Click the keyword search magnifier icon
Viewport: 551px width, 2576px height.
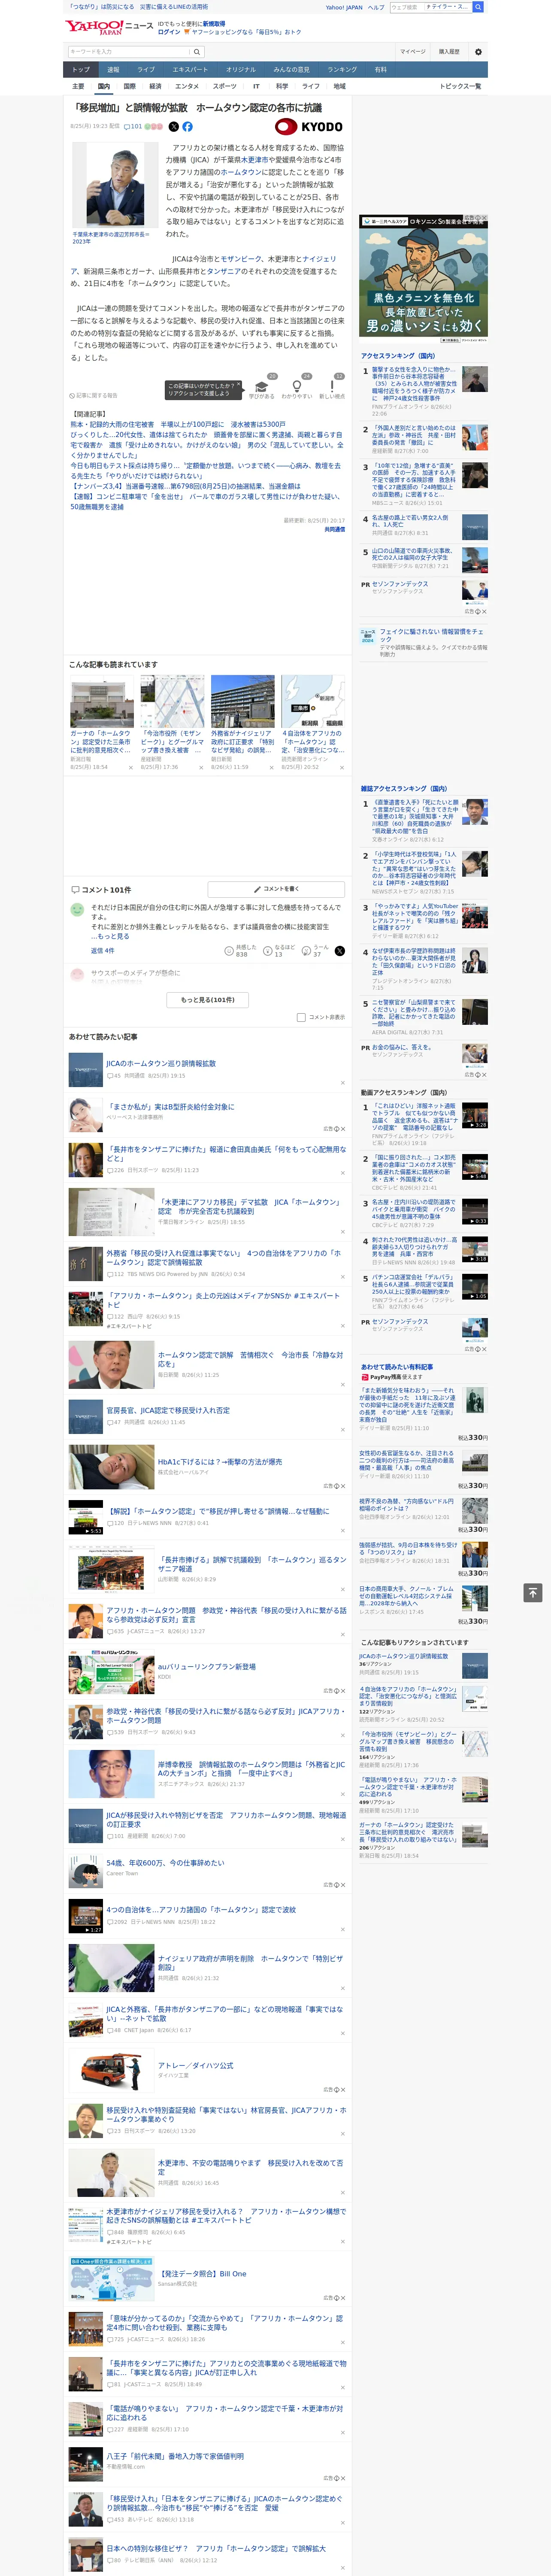click(197, 51)
